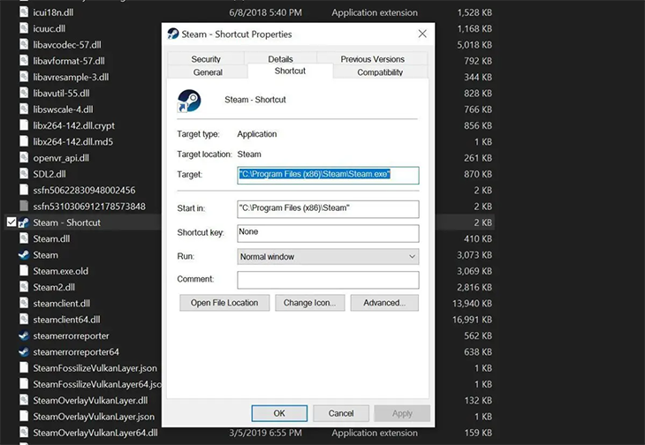This screenshot has height=445, width=645.
Task: Click the steamerrorreporter64 file icon
Action: [x=24, y=351]
